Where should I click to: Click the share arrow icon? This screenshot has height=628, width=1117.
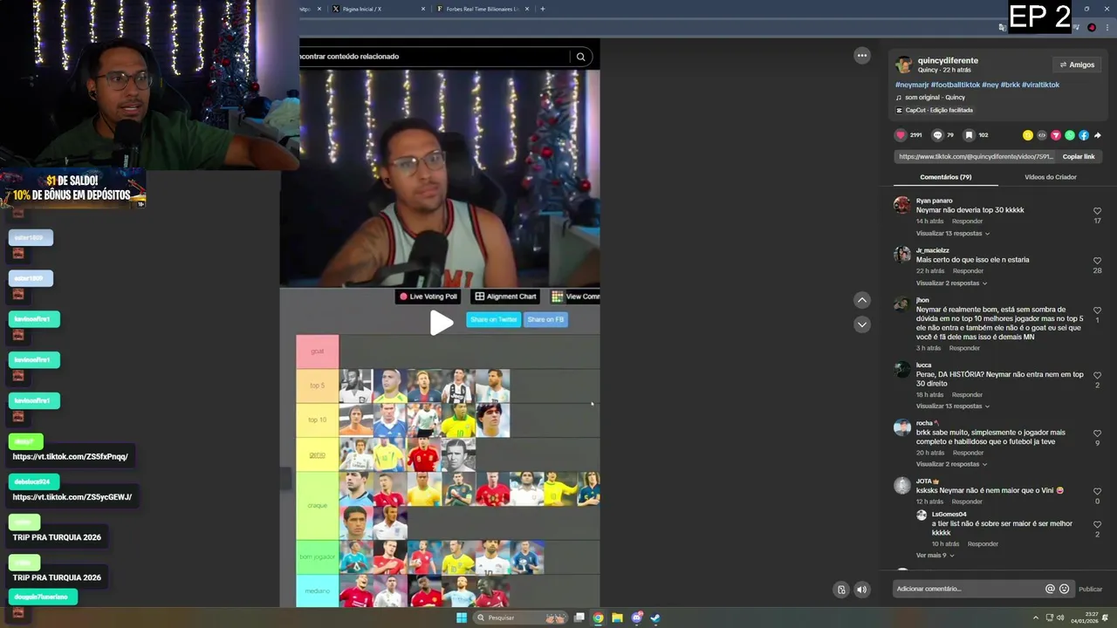pos(1098,135)
